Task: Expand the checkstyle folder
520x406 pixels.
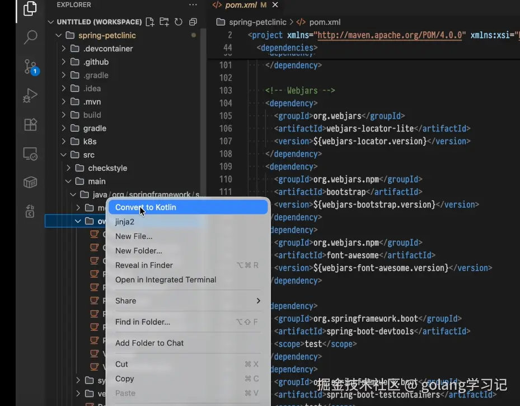Action: pyautogui.click(x=68, y=168)
